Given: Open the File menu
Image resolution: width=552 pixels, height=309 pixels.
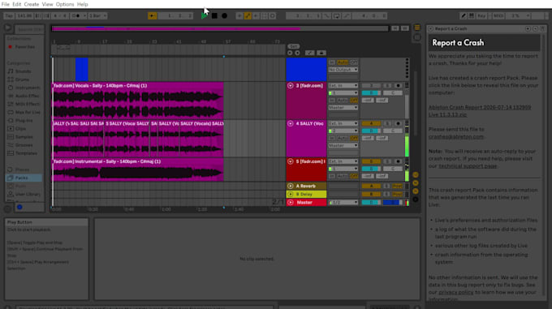Looking at the screenshot, I should tap(6, 4).
